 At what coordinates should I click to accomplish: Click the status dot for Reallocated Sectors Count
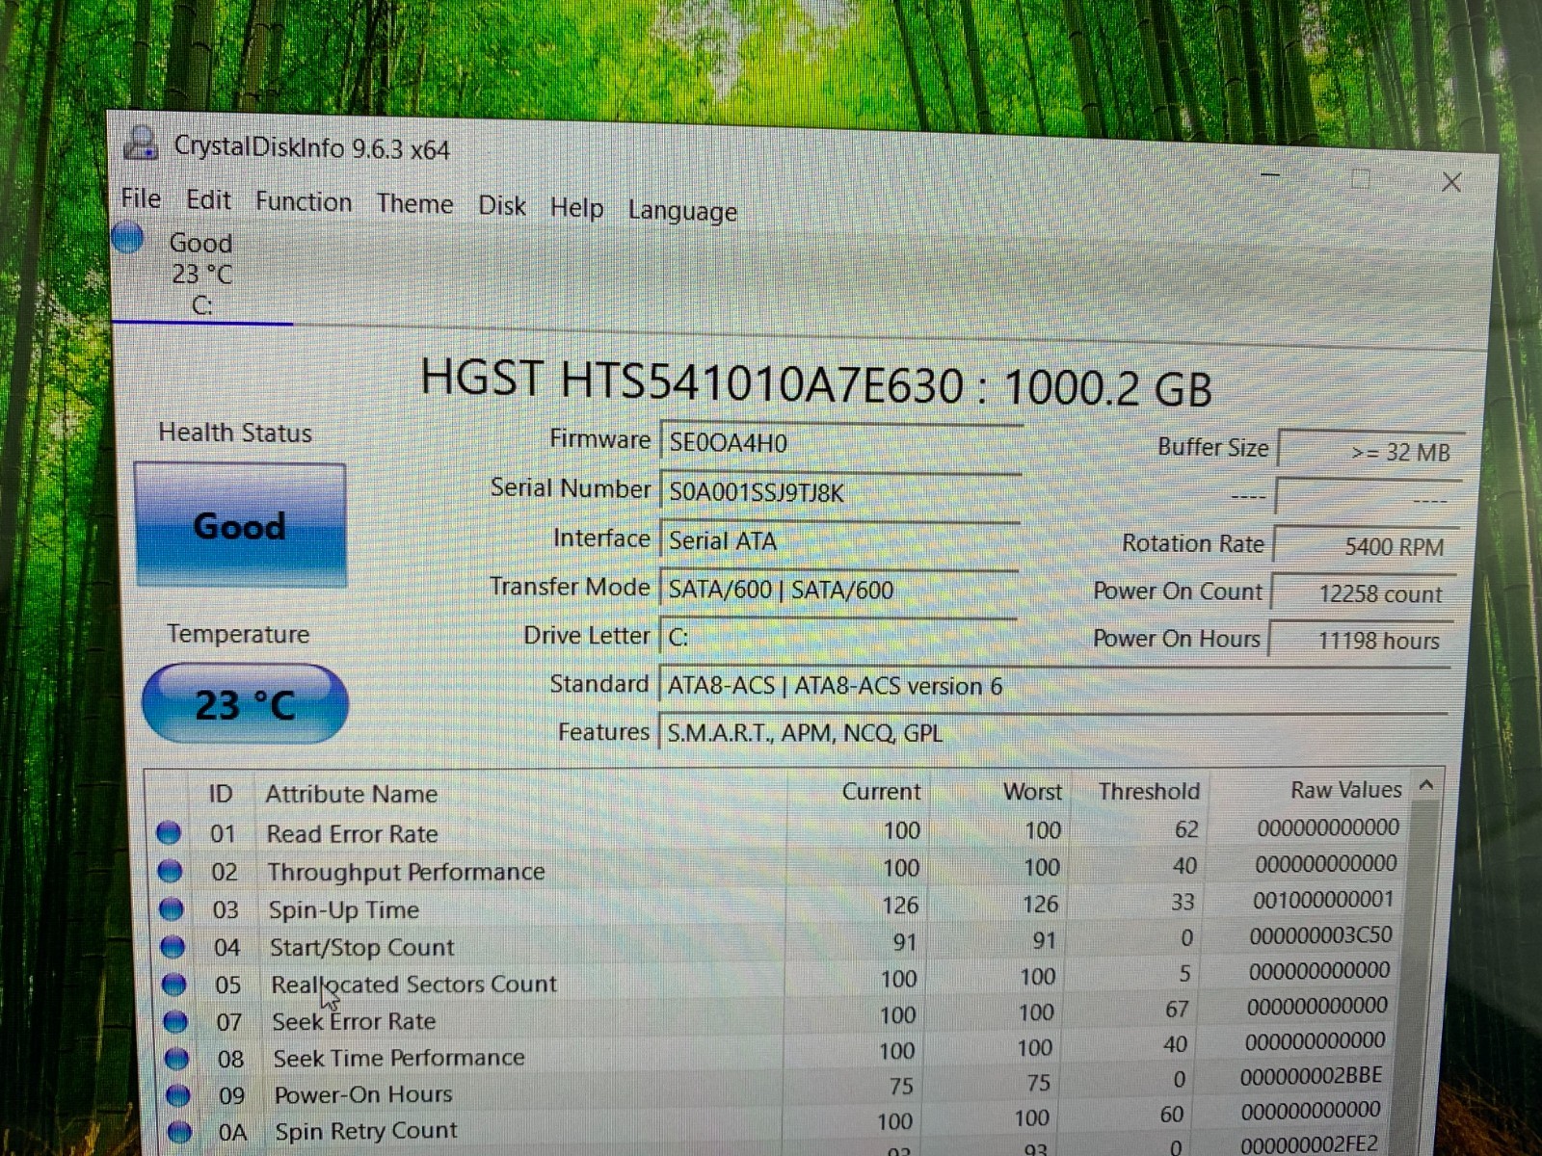tap(174, 984)
